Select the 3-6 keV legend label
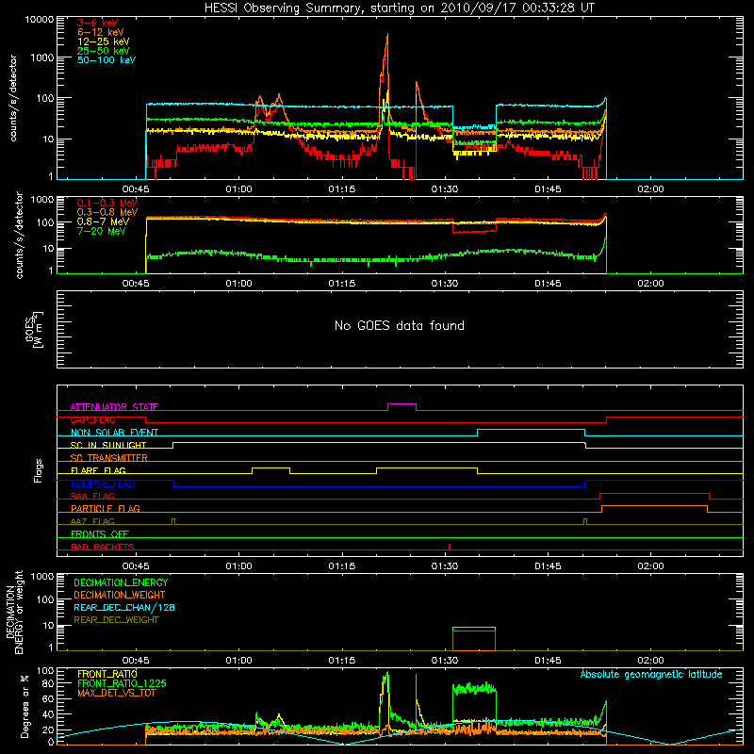Image resolution: width=754 pixels, height=754 pixels. pos(97,23)
